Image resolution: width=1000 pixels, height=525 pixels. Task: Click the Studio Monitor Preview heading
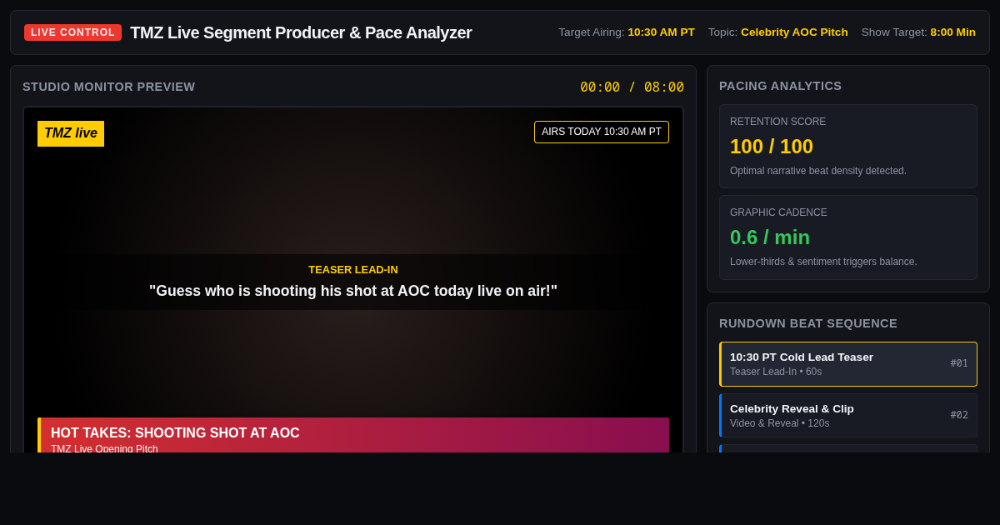coord(109,87)
